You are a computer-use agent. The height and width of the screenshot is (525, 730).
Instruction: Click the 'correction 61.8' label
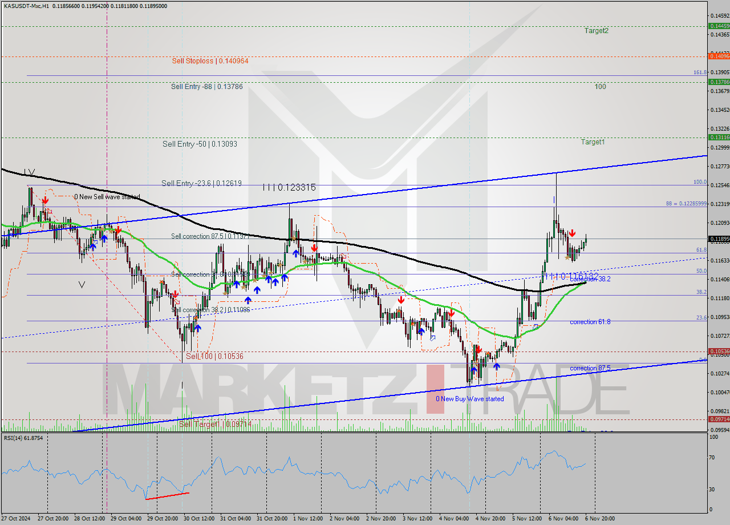tap(590, 322)
